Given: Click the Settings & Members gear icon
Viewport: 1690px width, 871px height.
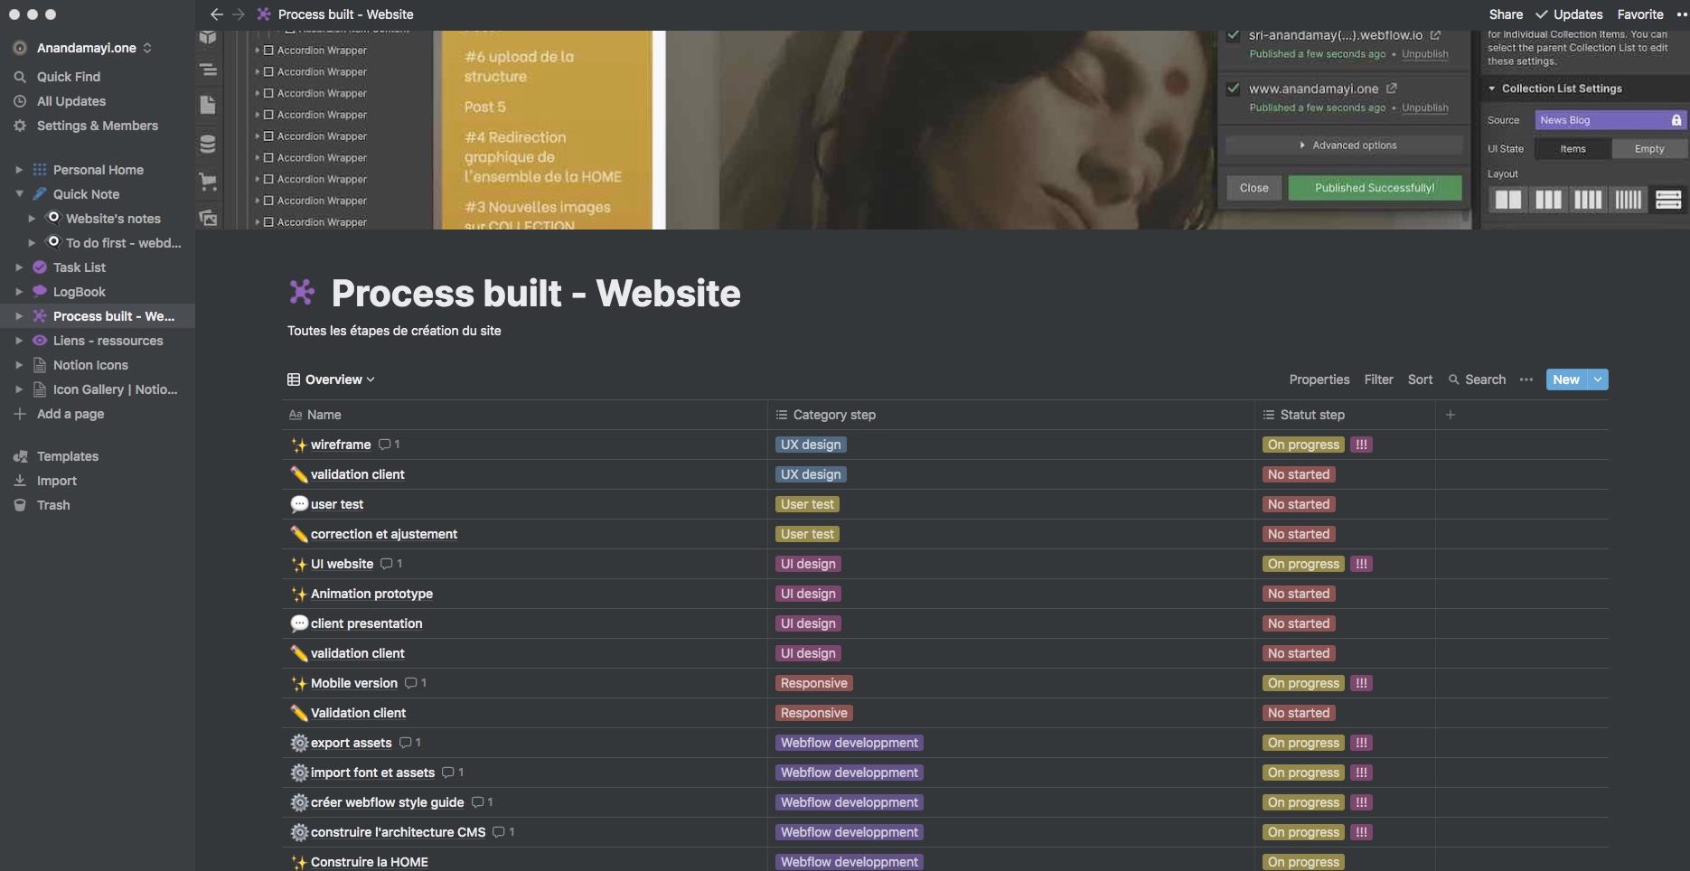Looking at the screenshot, I should (20, 126).
